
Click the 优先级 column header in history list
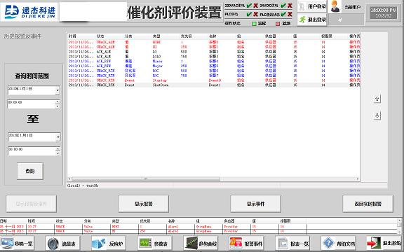click(187, 36)
